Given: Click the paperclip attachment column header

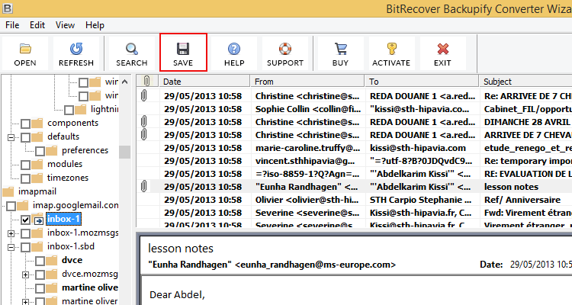Looking at the screenshot, I should pyautogui.click(x=147, y=81).
